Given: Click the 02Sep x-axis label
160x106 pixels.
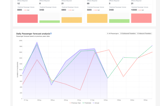Looking at the screenshot, I should pyautogui.click(x=106, y=100).
